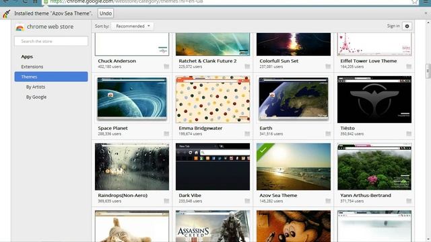
Task: Click the '371,754 users' count under Yann Arthus-Bertrand
Action: coord(352,201)
